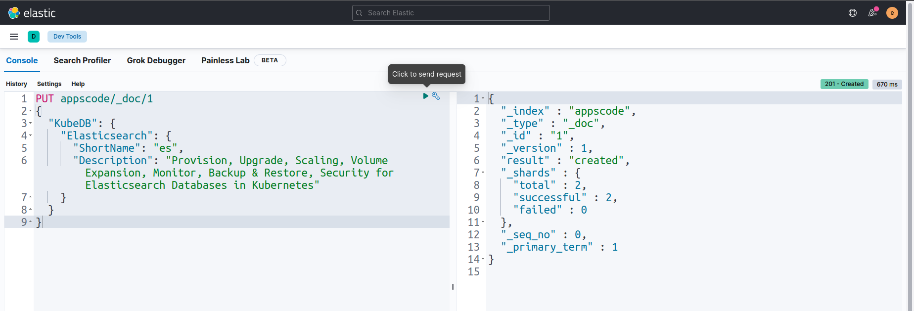Open the console History link
914x311 pixels.
pyautogui.click(x=16, y=84)
